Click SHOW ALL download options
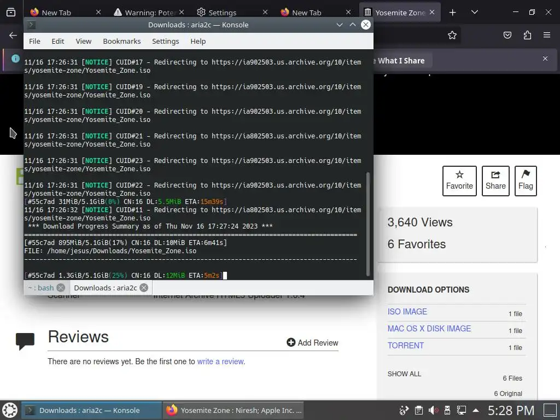Image resolution: width=560 pixels, height=420 pixels. coord(404,374)
